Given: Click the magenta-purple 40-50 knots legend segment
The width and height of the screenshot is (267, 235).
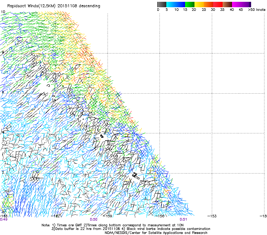Looking at the screenshot, I should click(x=241, y=4).
